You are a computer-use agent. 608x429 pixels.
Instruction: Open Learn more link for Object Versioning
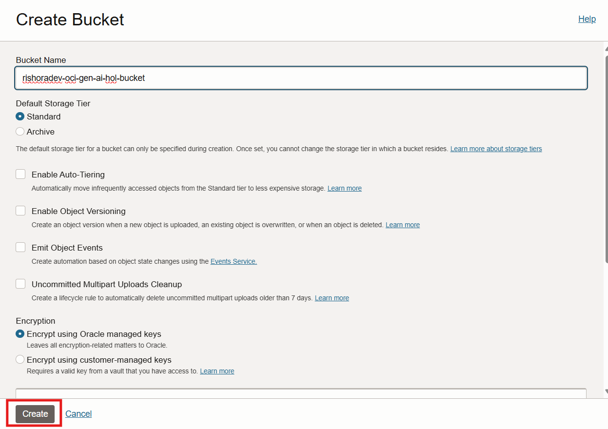click(x=402, y=225)
